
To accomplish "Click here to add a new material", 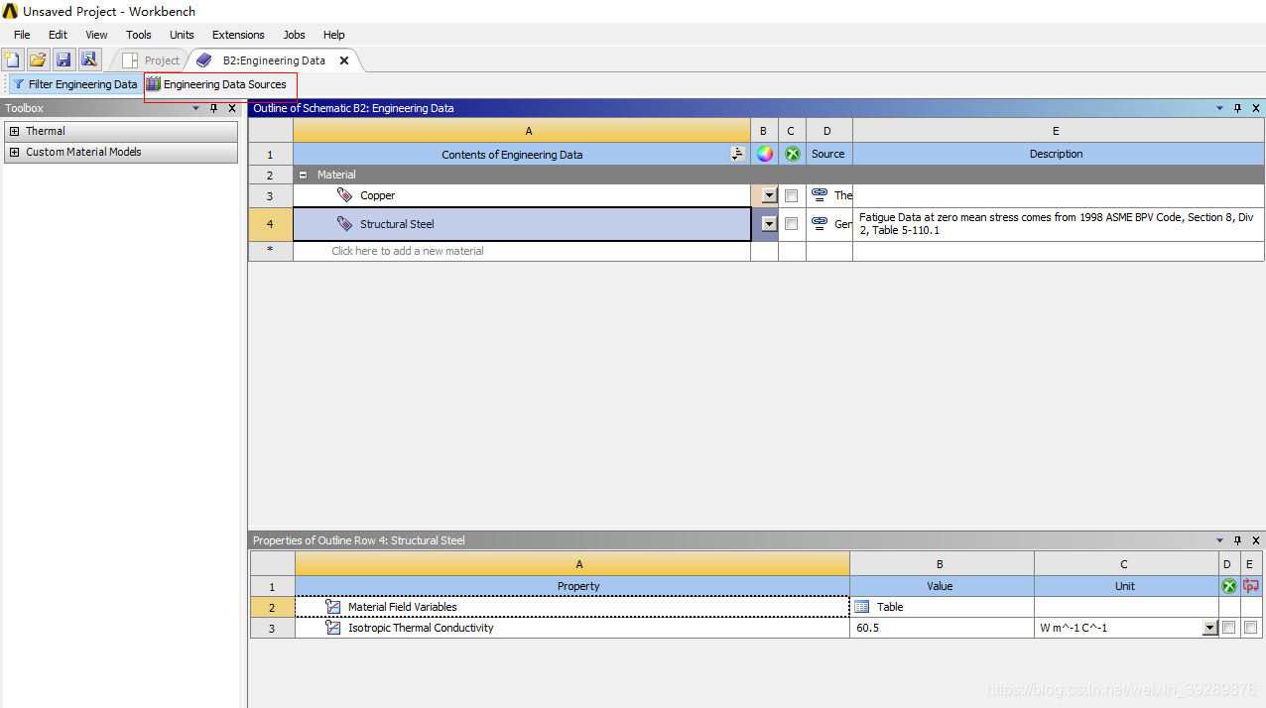I will (408, 251).
